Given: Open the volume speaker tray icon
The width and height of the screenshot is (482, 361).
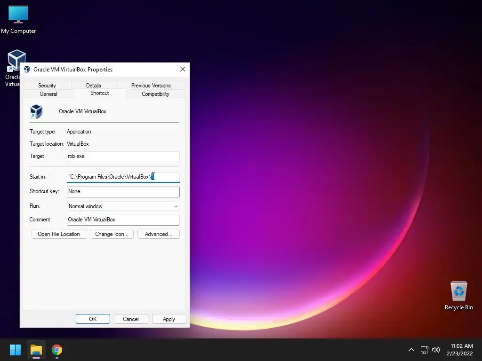Looking at the screenshot, I should 435,350.
